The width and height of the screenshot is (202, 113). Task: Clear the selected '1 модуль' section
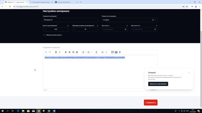point(153,20)
